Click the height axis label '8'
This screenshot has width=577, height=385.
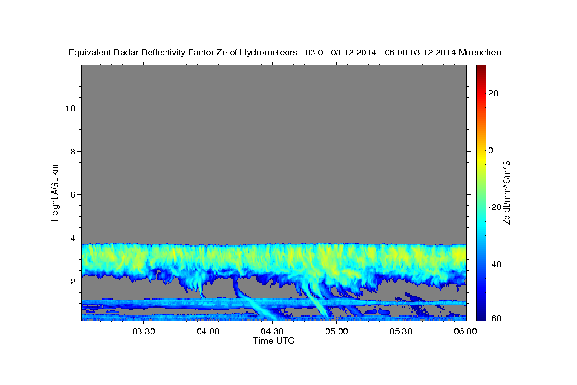[72, 151]
